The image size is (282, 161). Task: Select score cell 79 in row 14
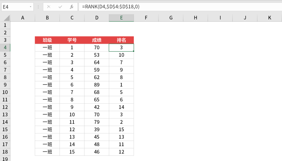pos(97,122)
